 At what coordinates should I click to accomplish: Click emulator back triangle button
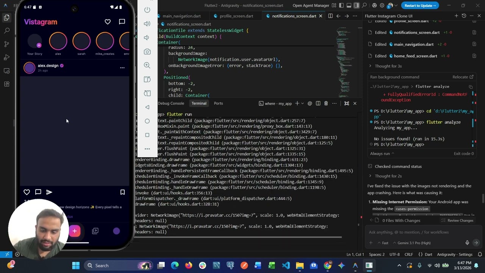click(147, 107)
